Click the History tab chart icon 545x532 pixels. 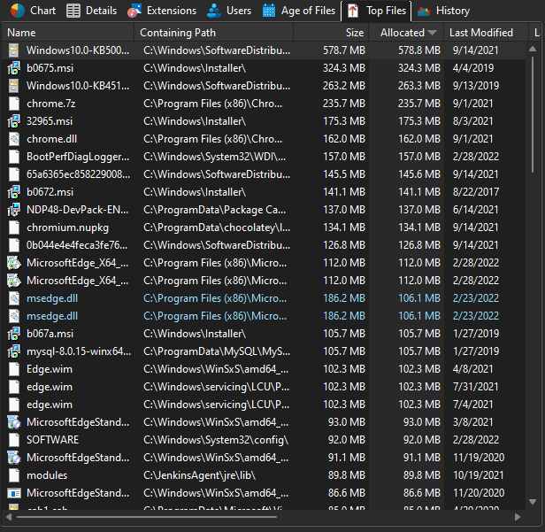(425, 11)
